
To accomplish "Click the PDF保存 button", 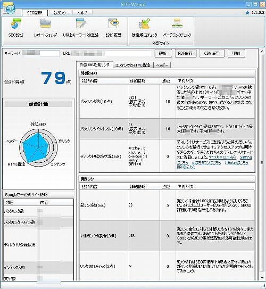I will click(x=186, y=53).
